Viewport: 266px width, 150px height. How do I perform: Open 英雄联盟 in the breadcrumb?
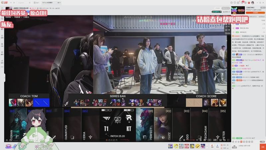coord(17,17)
